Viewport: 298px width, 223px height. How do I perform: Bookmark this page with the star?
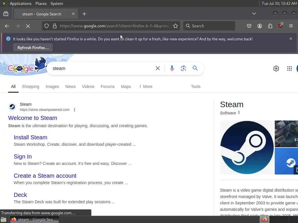pyautogui.click(x=175, y=26)
